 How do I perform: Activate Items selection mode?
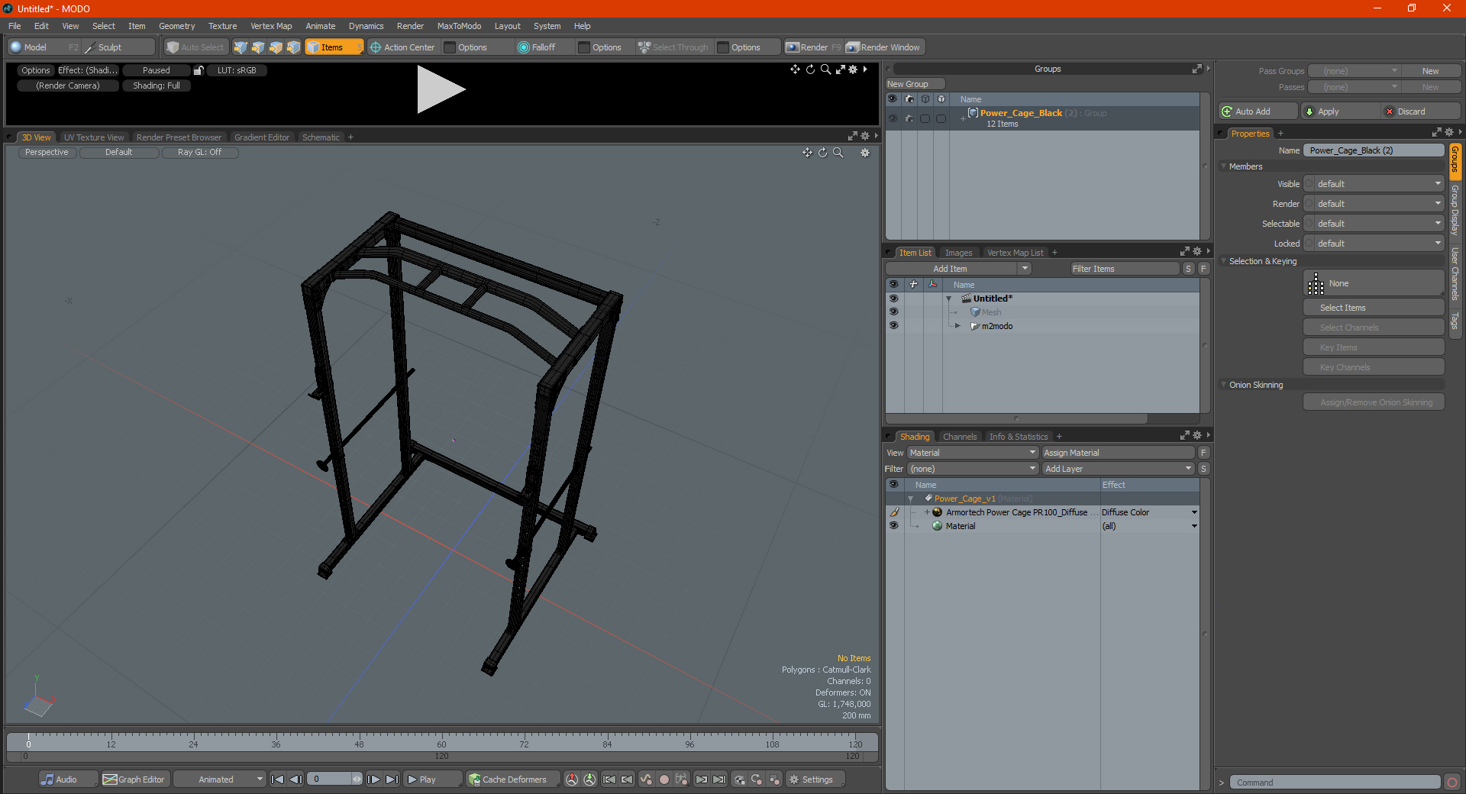[334, 47]
